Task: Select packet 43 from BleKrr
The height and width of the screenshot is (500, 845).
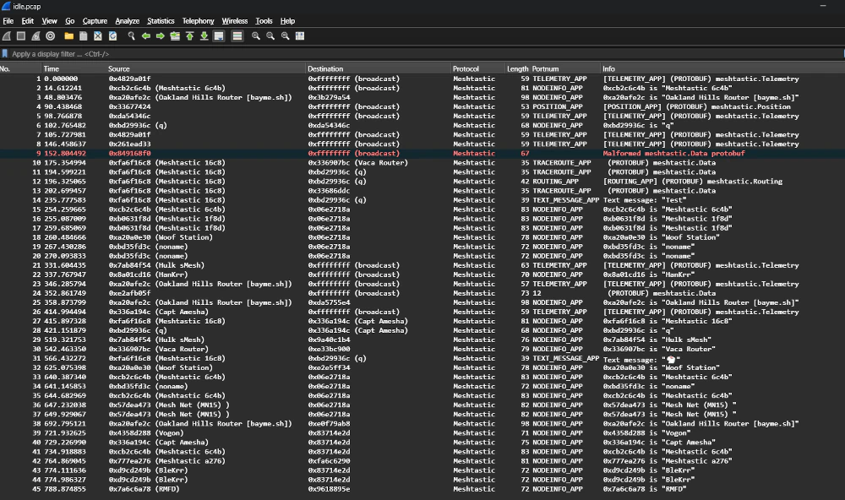Action: [422, 470]
